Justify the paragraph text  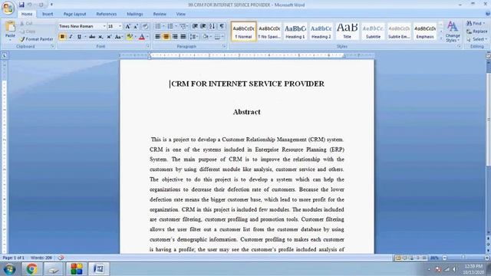point(183,37)
